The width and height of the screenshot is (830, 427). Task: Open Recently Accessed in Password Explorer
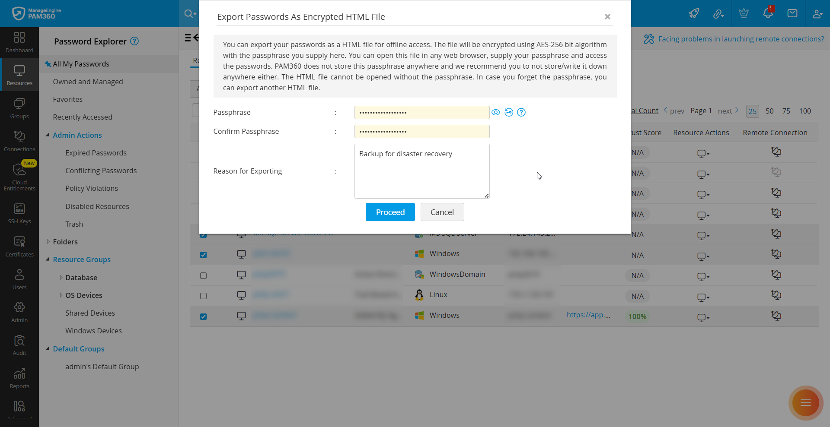82,117
